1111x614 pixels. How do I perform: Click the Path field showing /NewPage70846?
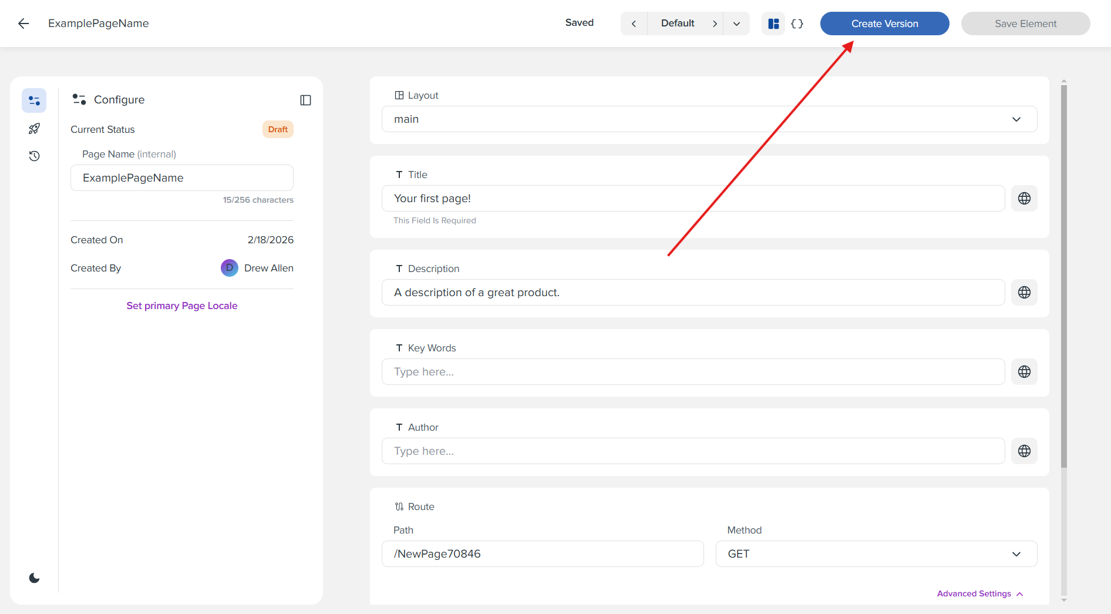pyautogui.click(x=542, y=553)
